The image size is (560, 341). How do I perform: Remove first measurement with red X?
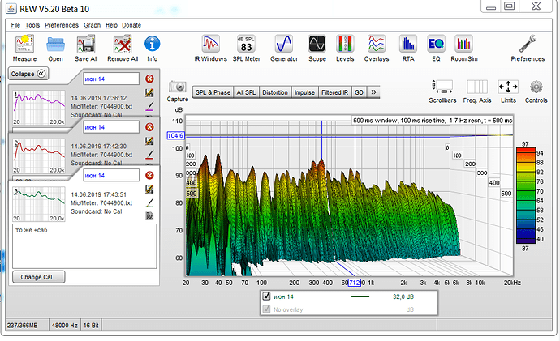pyautogui.click(x=149, y=79)
